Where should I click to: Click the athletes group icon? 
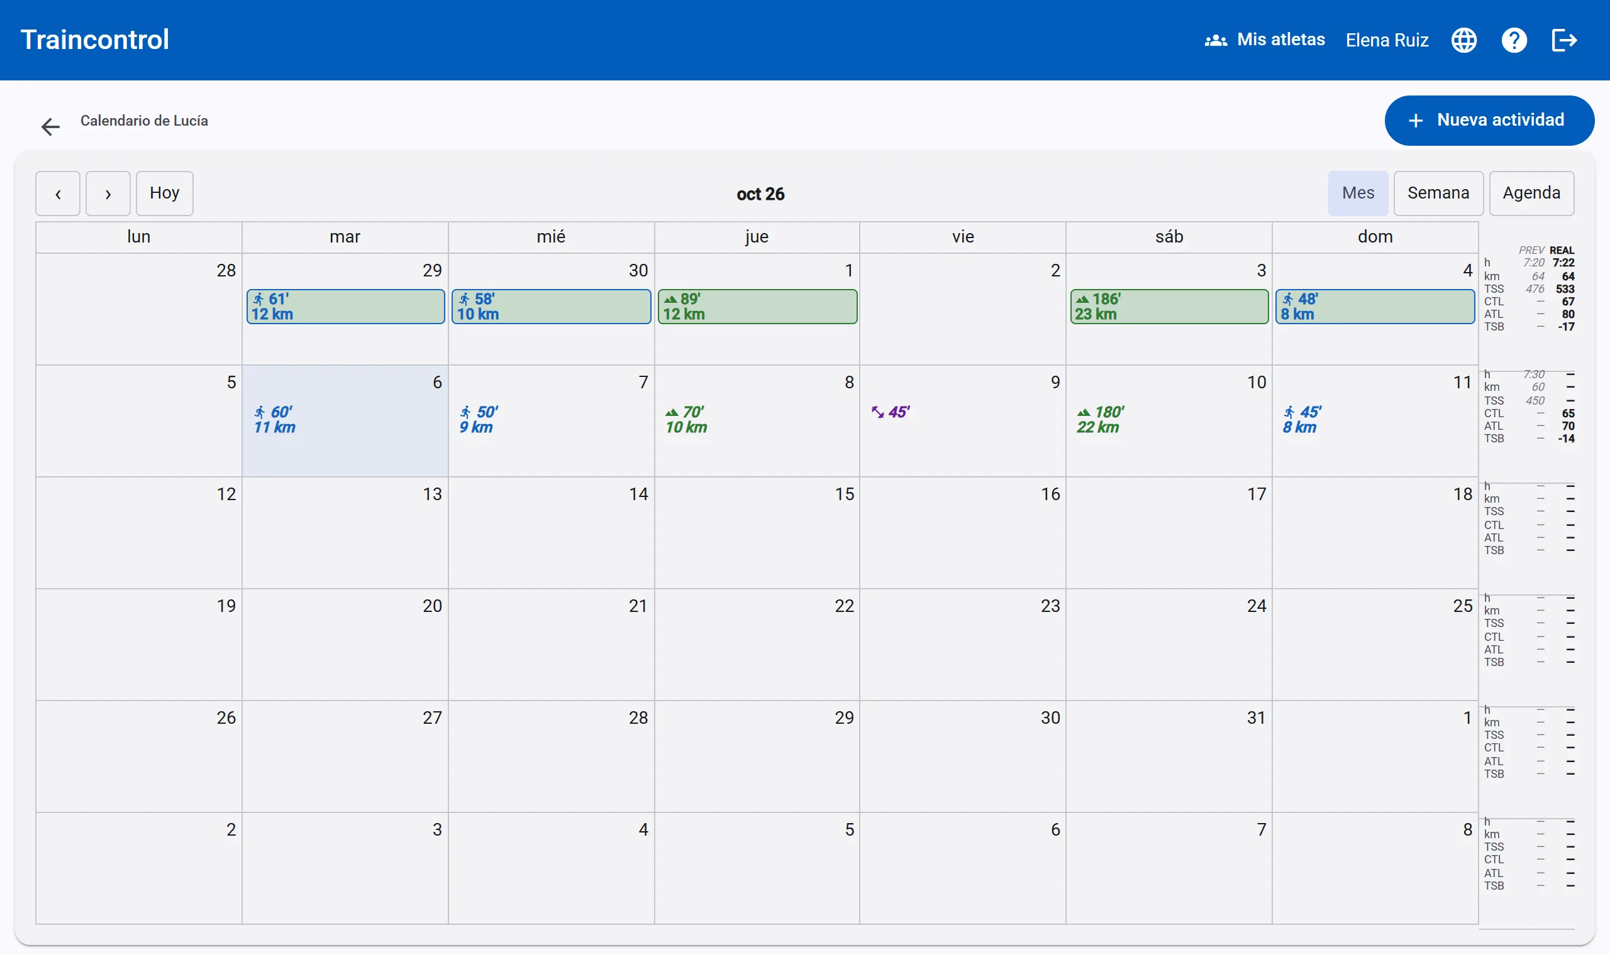(x=1215, y=40)
